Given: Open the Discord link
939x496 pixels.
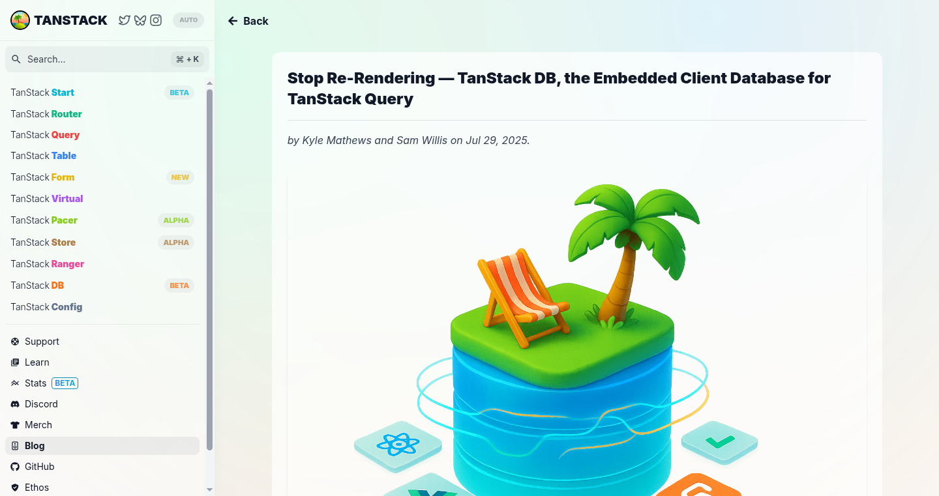Looking at the screenshot, I should (x=102, y=404).
